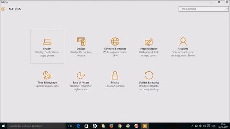The width and height of the screenshot is (230, 129).
Task: Open the Time & language clock icon
Action: coord(47,75)
